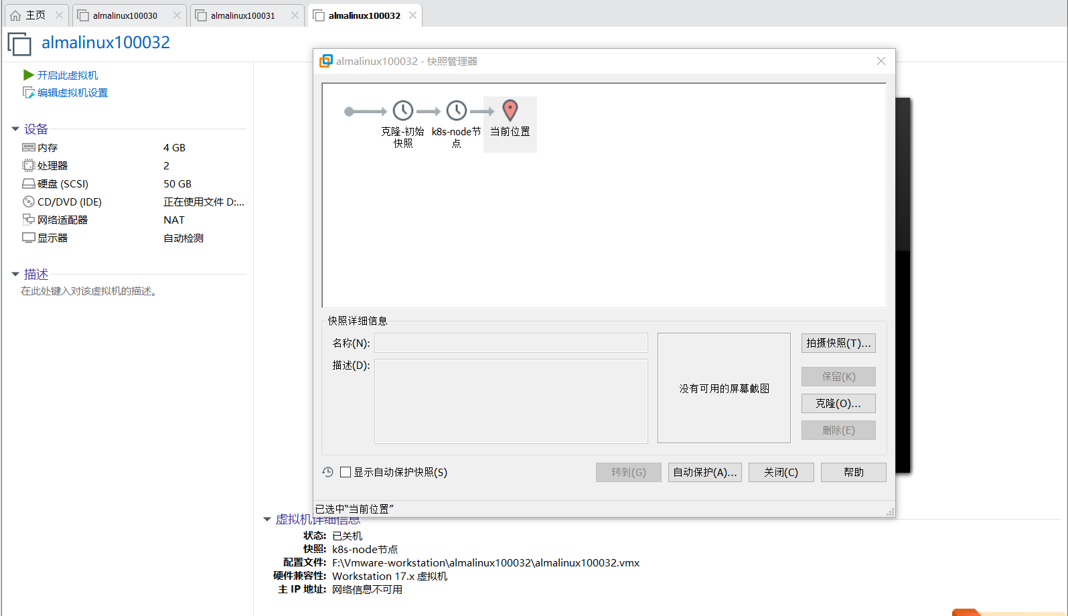This screenshot has width=1068, height=616.
Task: Click the dialog resize grip in corner
Action: (x=890, y=512)
